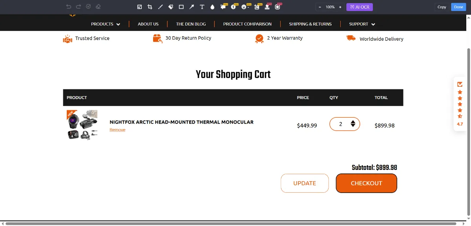This screenshot has width=471, height=226.
Task: Click the blue Done button
Action: click(x=458, y=7)
